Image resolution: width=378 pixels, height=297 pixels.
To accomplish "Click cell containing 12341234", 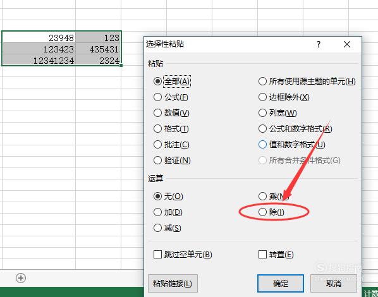I will click(x=39, y=60).
